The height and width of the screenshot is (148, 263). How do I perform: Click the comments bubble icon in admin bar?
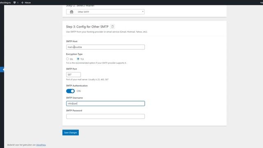[15, 2]
